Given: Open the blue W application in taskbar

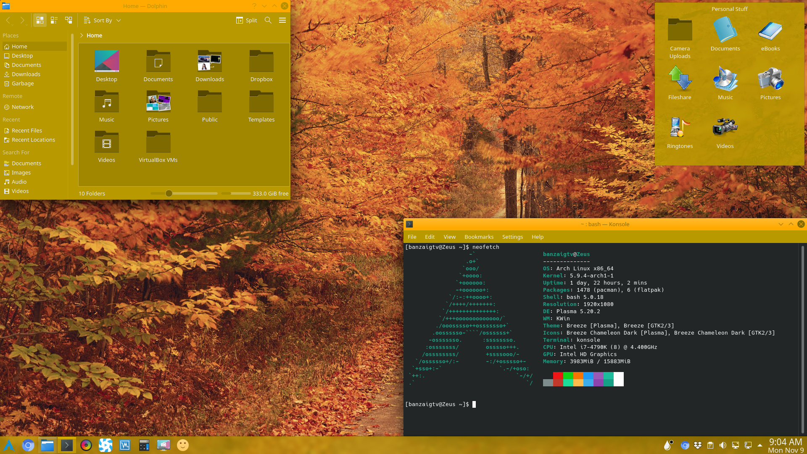Looking at the screenshot, I should [x=125, y=445].
